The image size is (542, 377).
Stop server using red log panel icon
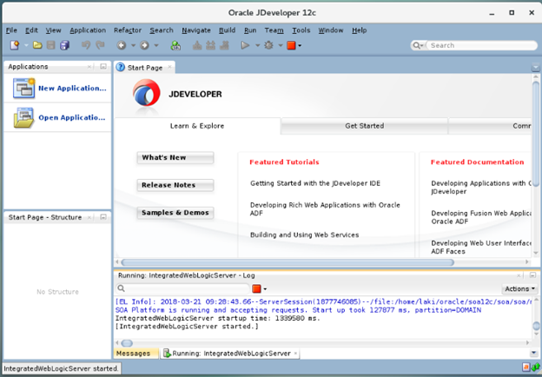click(256, 288)
